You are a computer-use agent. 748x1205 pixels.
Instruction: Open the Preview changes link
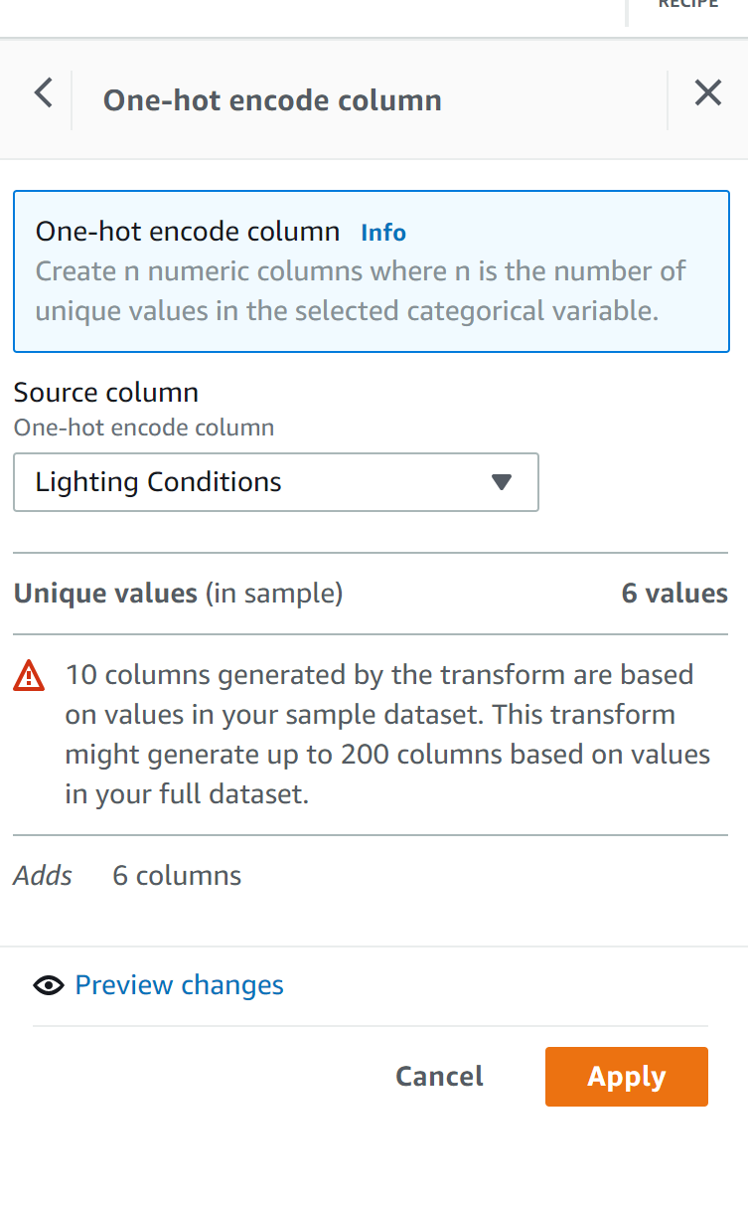179,985
